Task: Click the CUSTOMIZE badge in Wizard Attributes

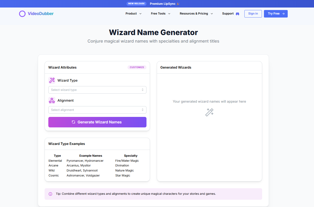Action: click(x=137, y=67)
